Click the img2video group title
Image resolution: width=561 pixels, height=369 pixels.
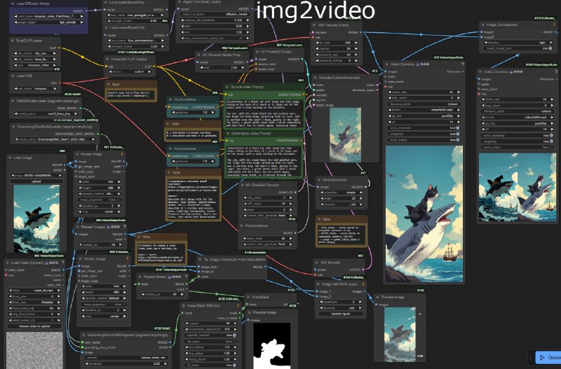coord(316,11)
